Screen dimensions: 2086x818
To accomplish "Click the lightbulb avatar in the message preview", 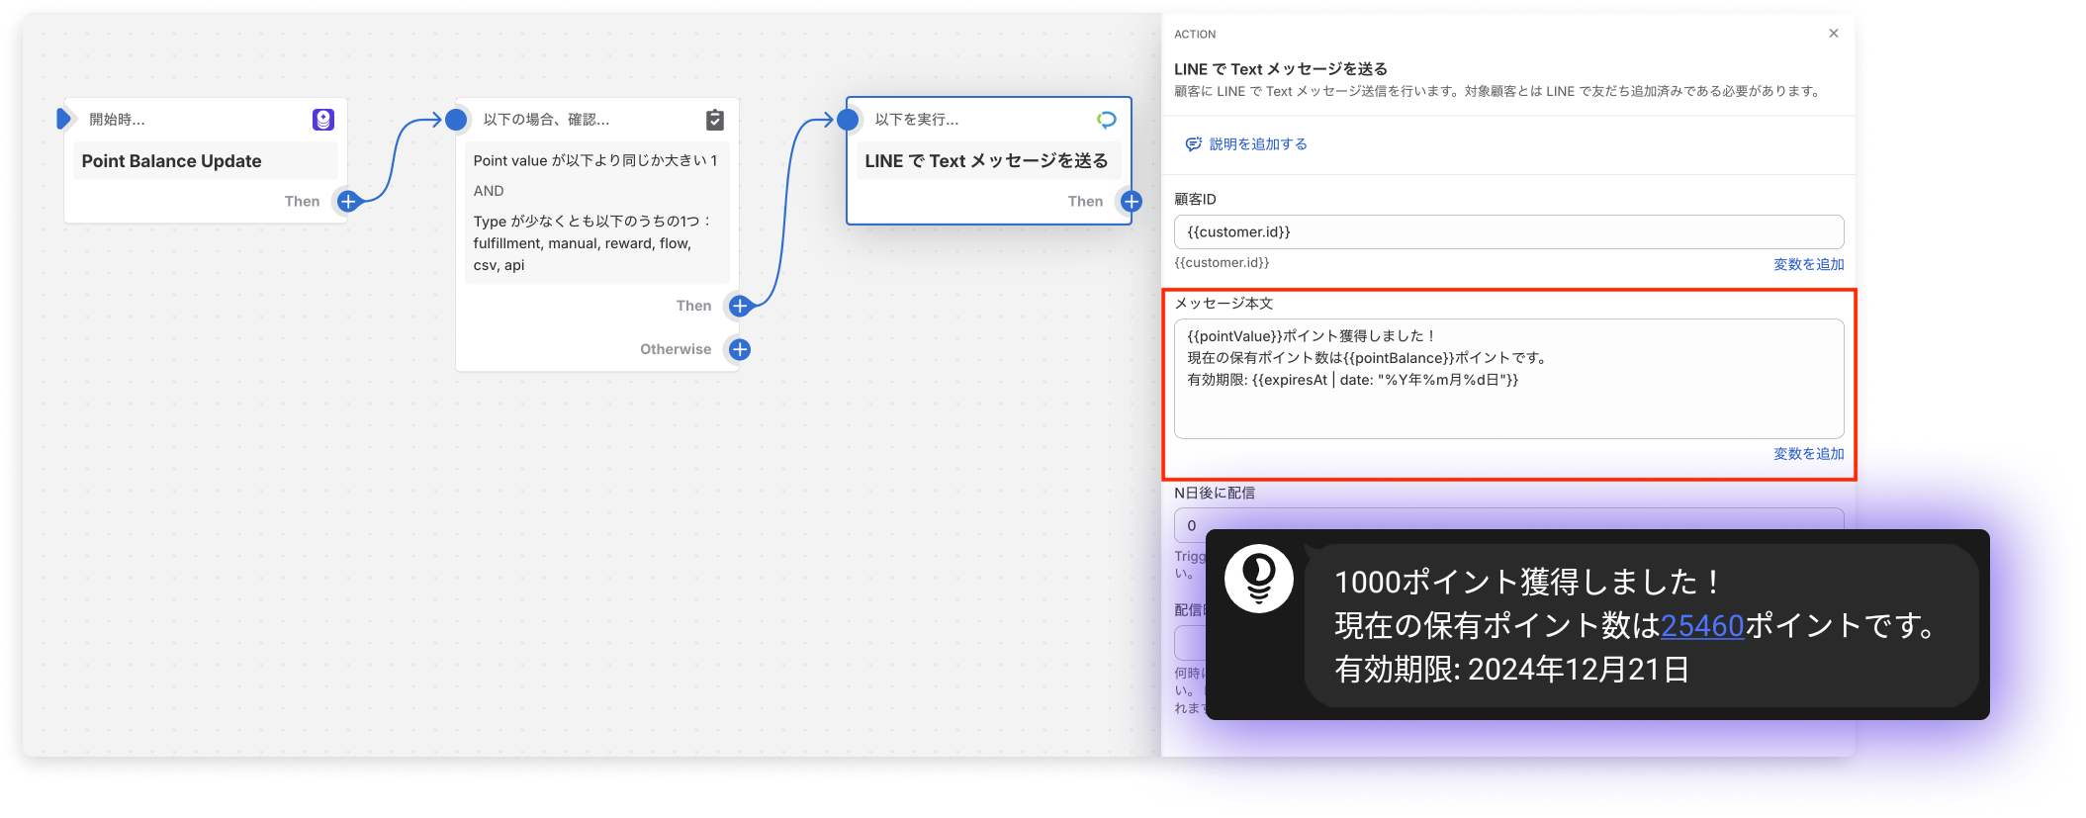I will (1258, 579).
